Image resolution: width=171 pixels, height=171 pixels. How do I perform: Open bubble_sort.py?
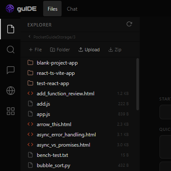tap(53, 165)
